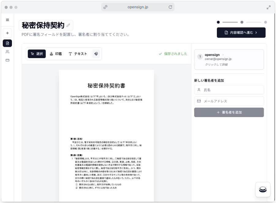276x203 pixels.
Task: Click the メールアドレス email input field
Action: 229,101
